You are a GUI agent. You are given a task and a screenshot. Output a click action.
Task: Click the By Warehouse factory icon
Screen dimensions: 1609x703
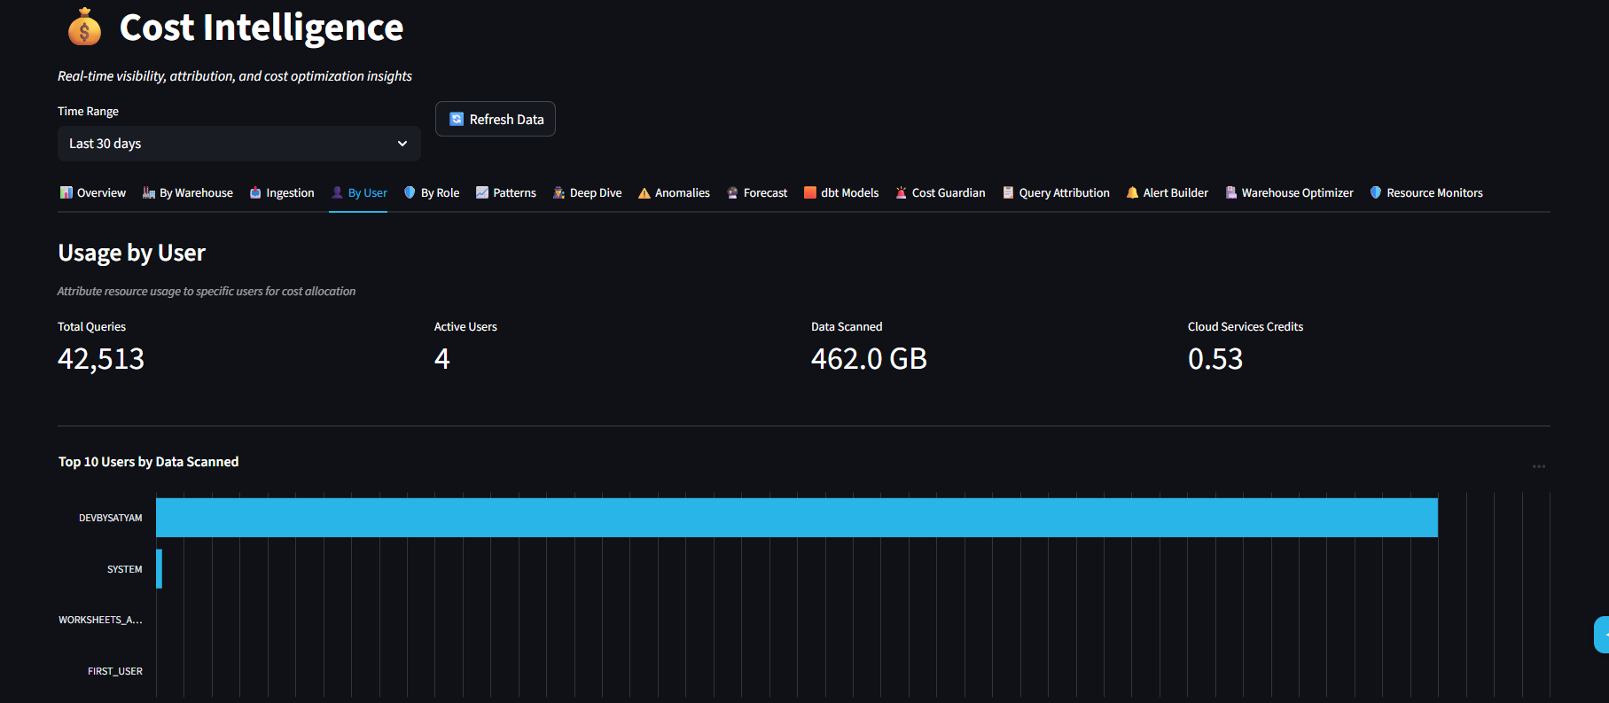[x=149, y=192]
